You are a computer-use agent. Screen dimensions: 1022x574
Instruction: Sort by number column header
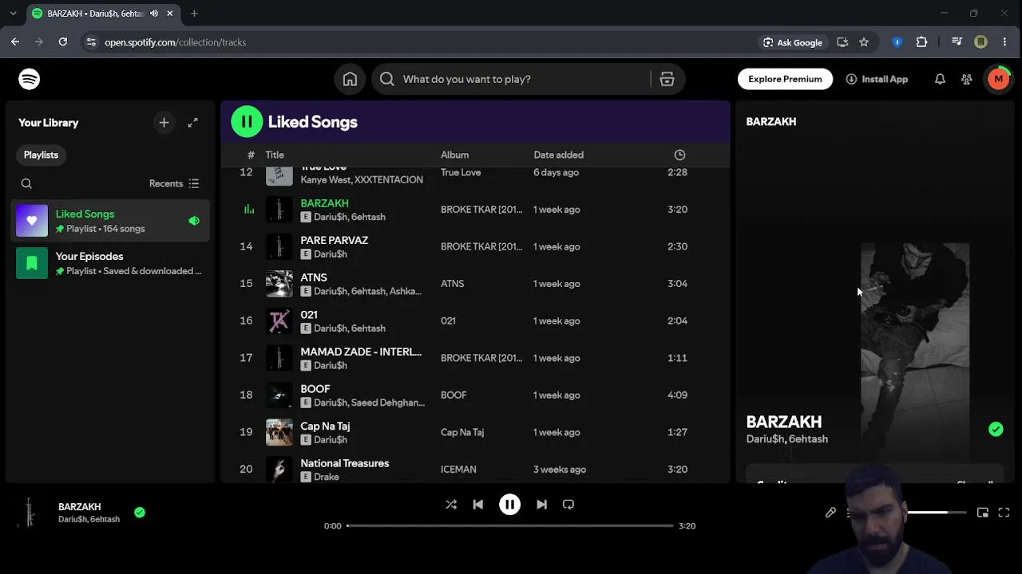click(x=251, y=155)
